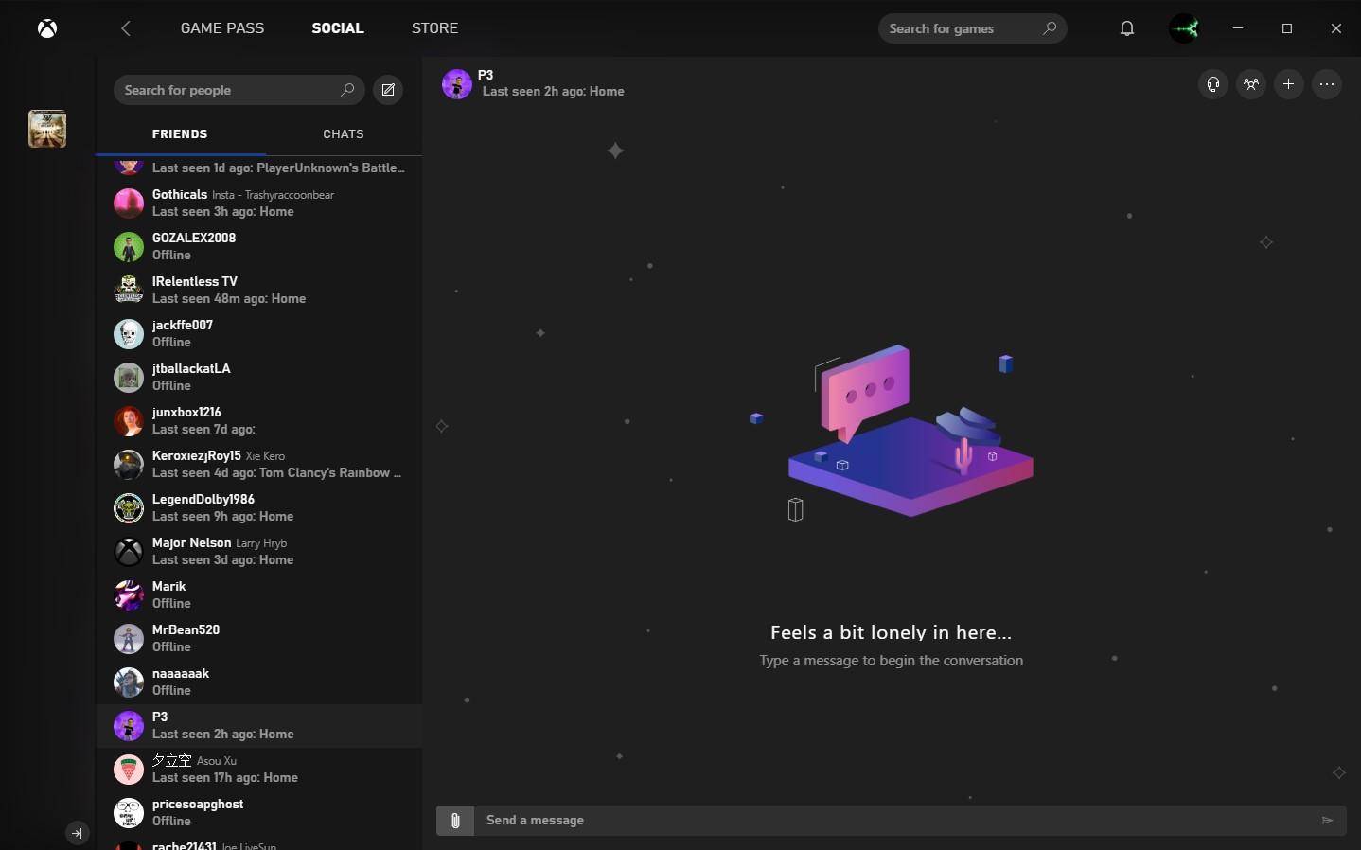Image resolution: width=1361 pixels, height=850 pixels.
Task: Click junxbox1216's avatar
Action: click(129, 420)
